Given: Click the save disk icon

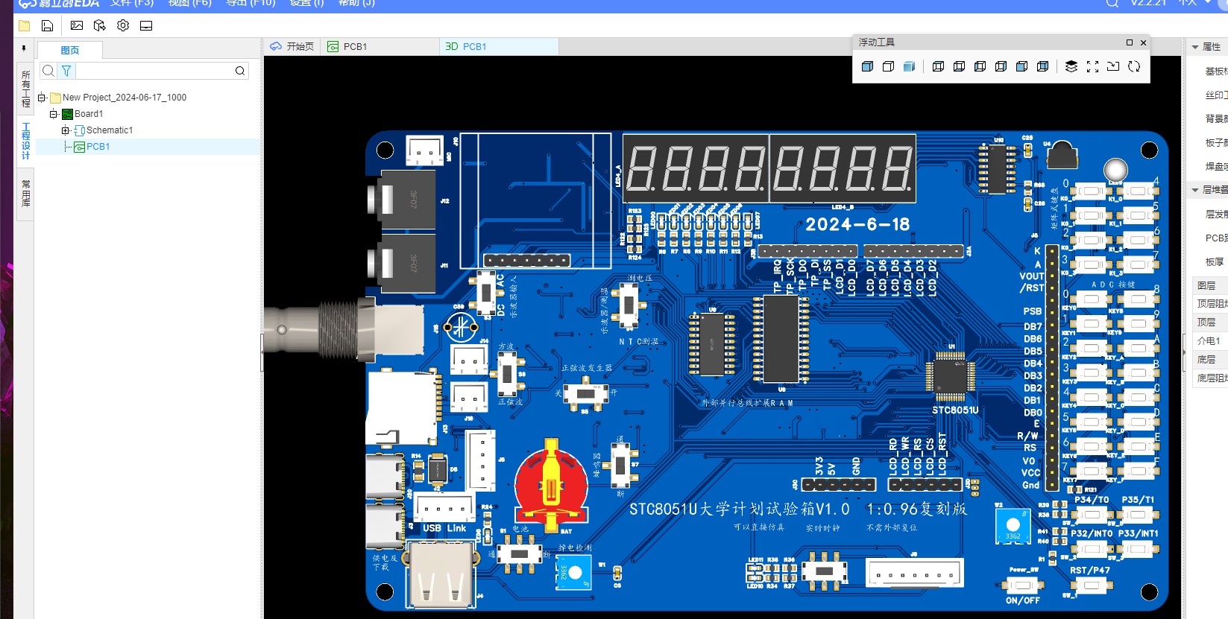Looking at the screenshot, I should (x=47, y=26).
